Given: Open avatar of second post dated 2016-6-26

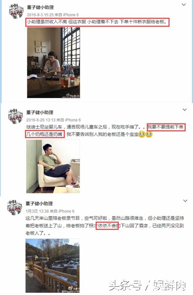Looking at the screenshot, I should coord(15,116).
